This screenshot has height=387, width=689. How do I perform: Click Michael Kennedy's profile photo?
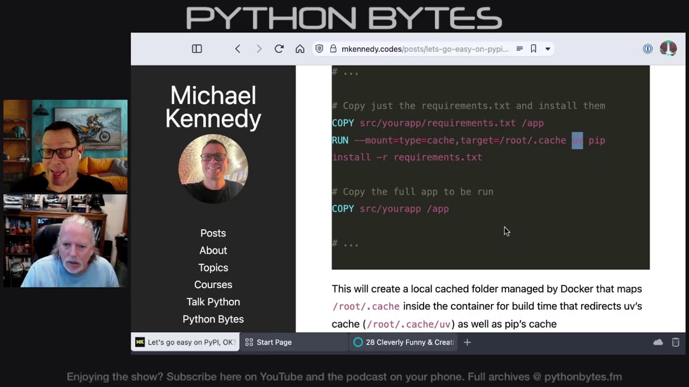[x=213, y=169]
